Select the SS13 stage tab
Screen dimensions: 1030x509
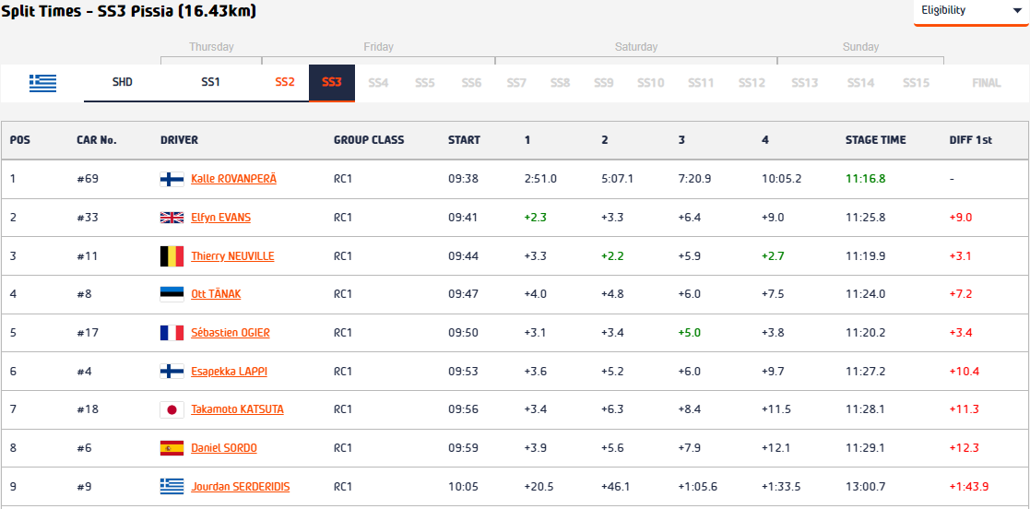[x=805, y=83]
